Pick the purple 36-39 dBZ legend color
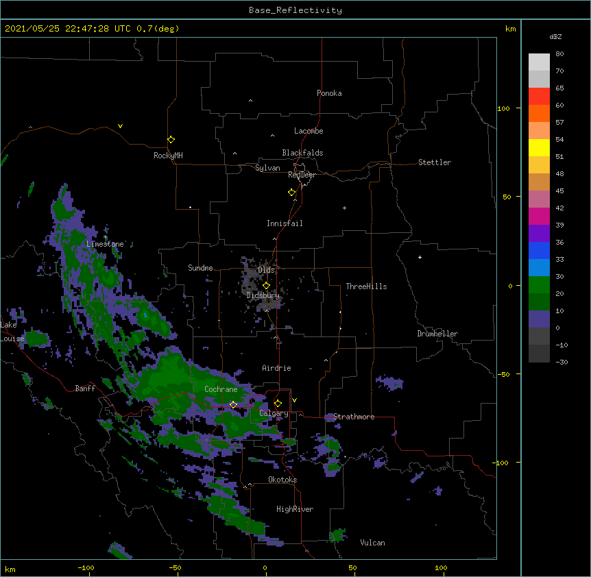 pyautogui.click(x=539, y=233)
